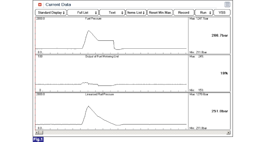The width and height of the screenshot is (266, 142).
Task: Expand the Run dropdown
Action: point(204,12)
